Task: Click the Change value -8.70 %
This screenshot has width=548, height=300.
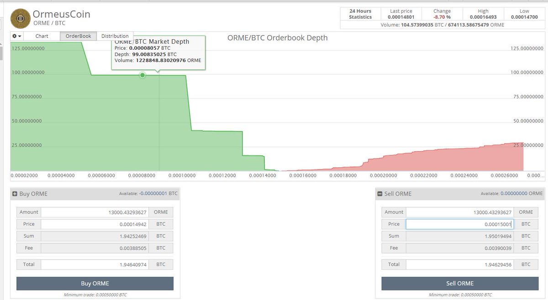Action: [x=442, y=17]
